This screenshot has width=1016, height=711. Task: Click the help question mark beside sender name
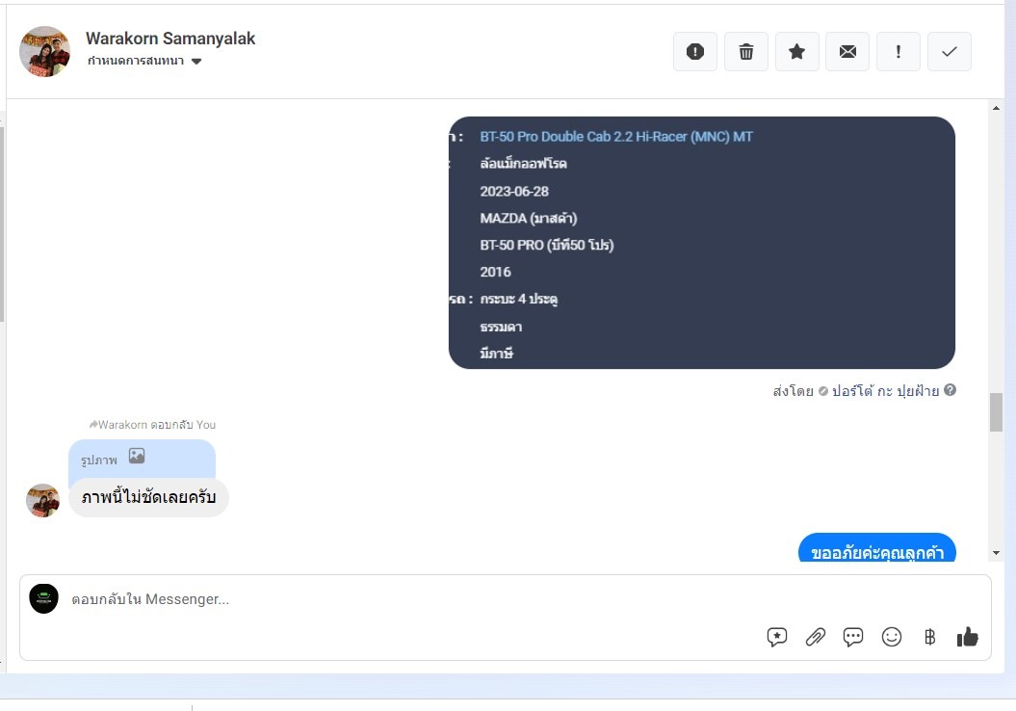click(950, 390)
